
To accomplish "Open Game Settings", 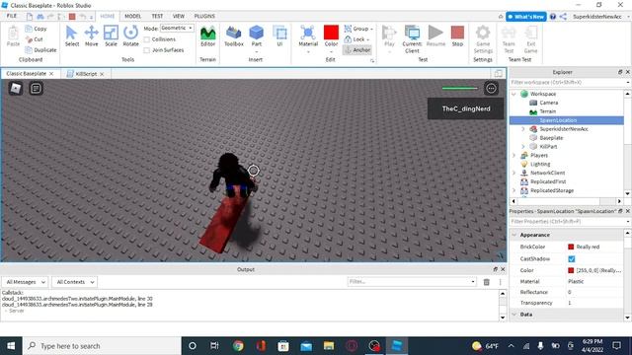I will 483,39.
